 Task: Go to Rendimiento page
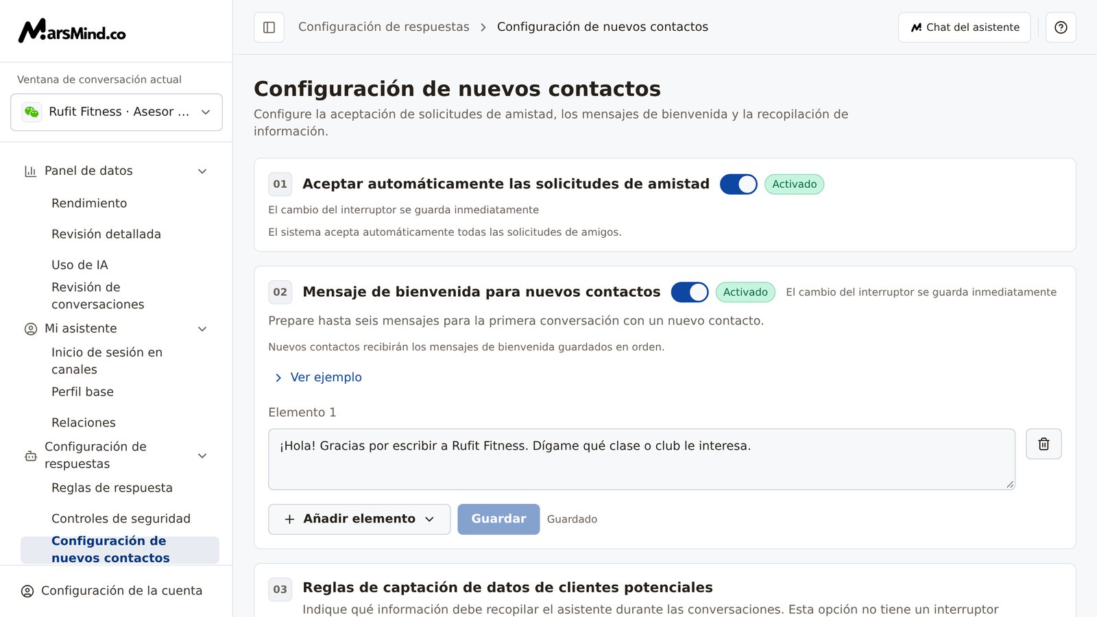pos(89,204)
